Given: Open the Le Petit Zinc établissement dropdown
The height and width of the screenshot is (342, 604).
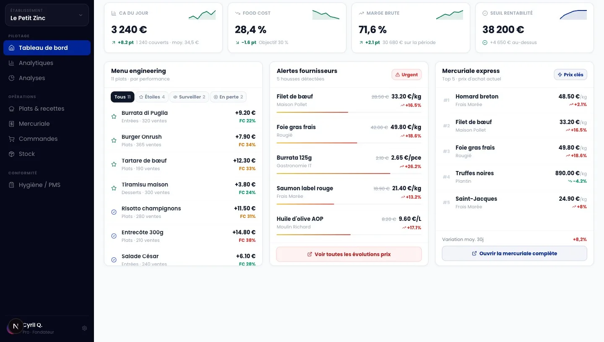Looking at the screenshot, I should click(x=47, y=15).
